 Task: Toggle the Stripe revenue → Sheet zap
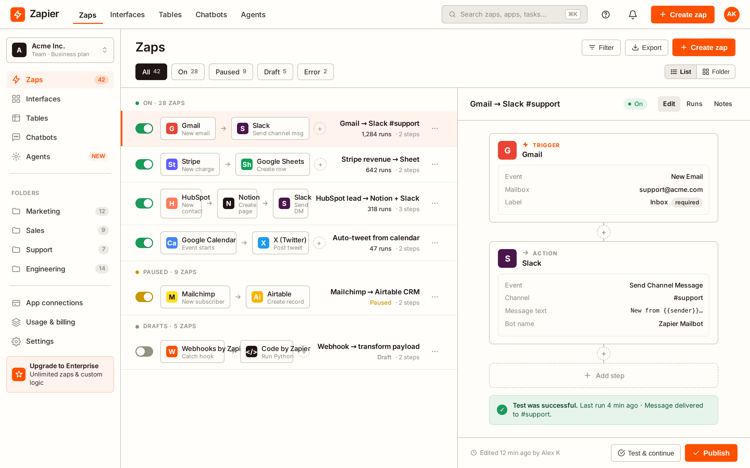tap(144, 164)
